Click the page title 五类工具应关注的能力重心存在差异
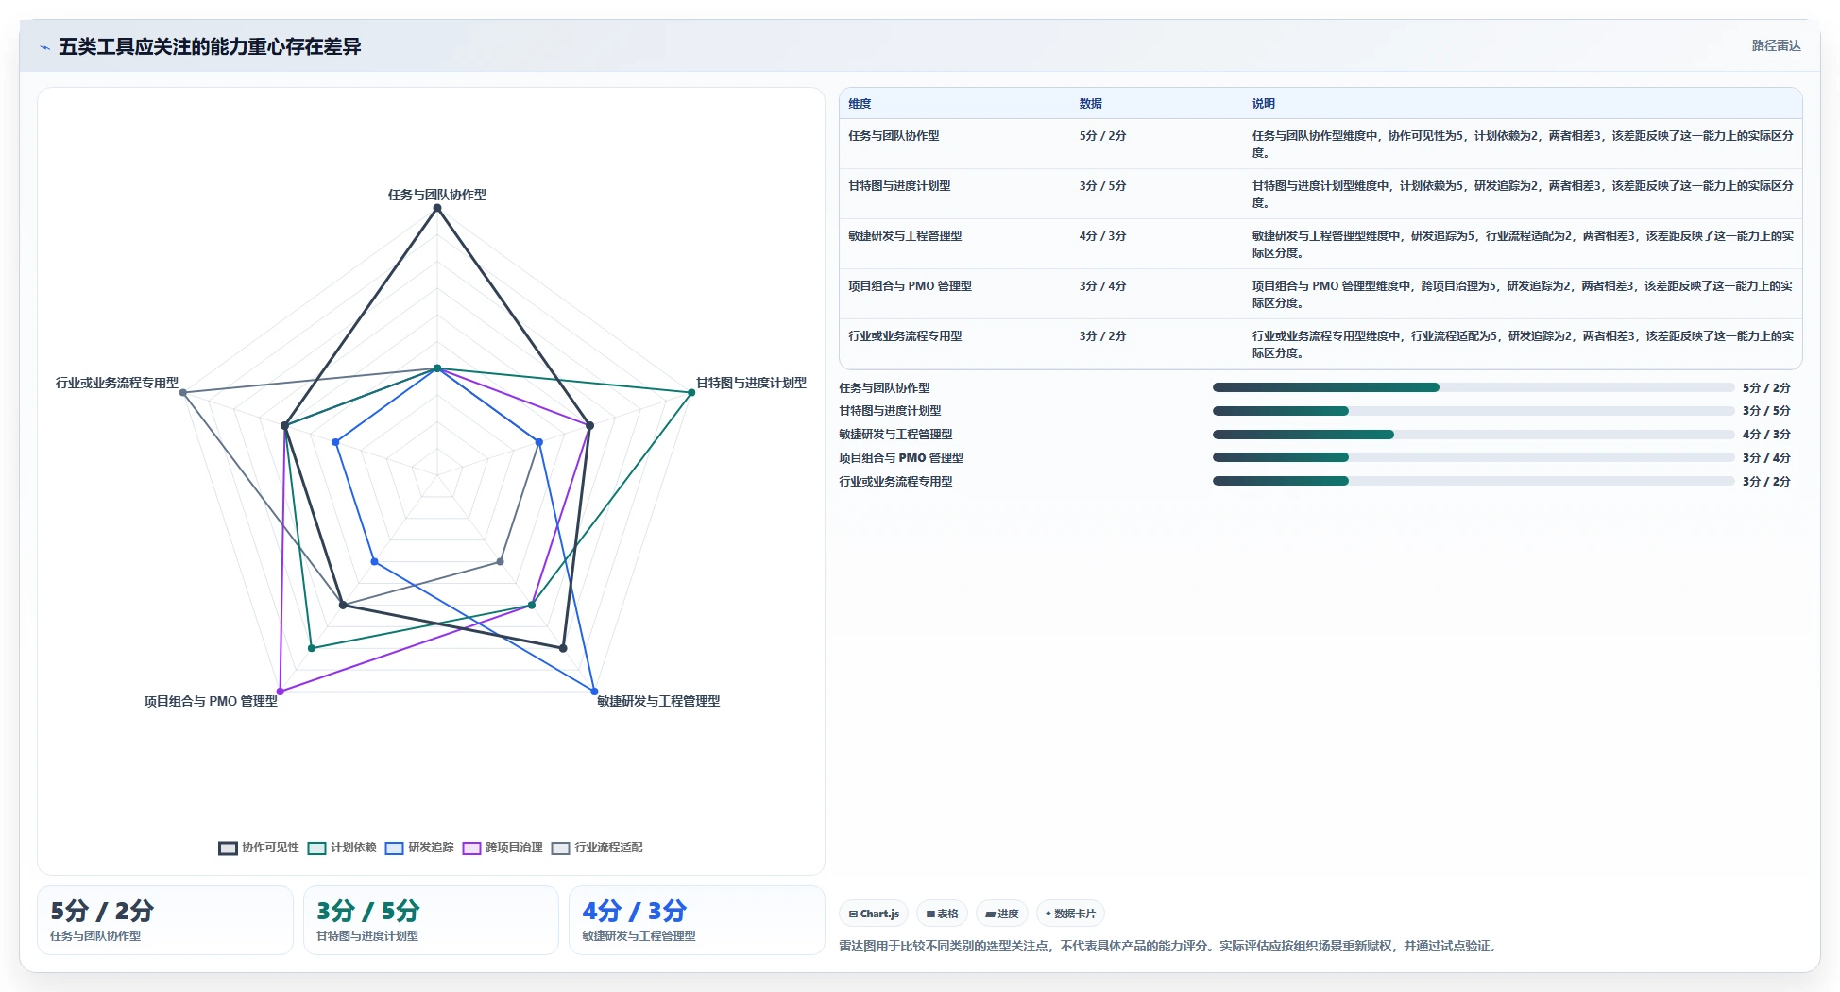The width and height of the screenshot is (1840, 992). click(x=210, y=46)
